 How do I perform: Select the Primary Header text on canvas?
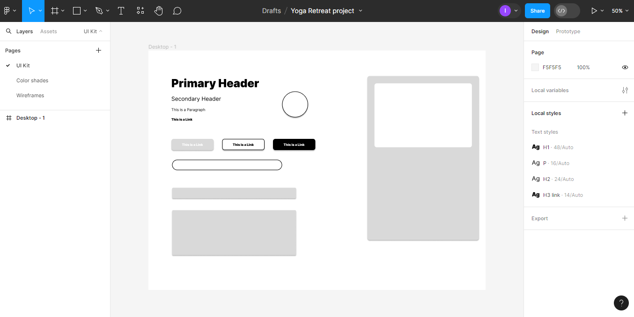click(215, 83)
